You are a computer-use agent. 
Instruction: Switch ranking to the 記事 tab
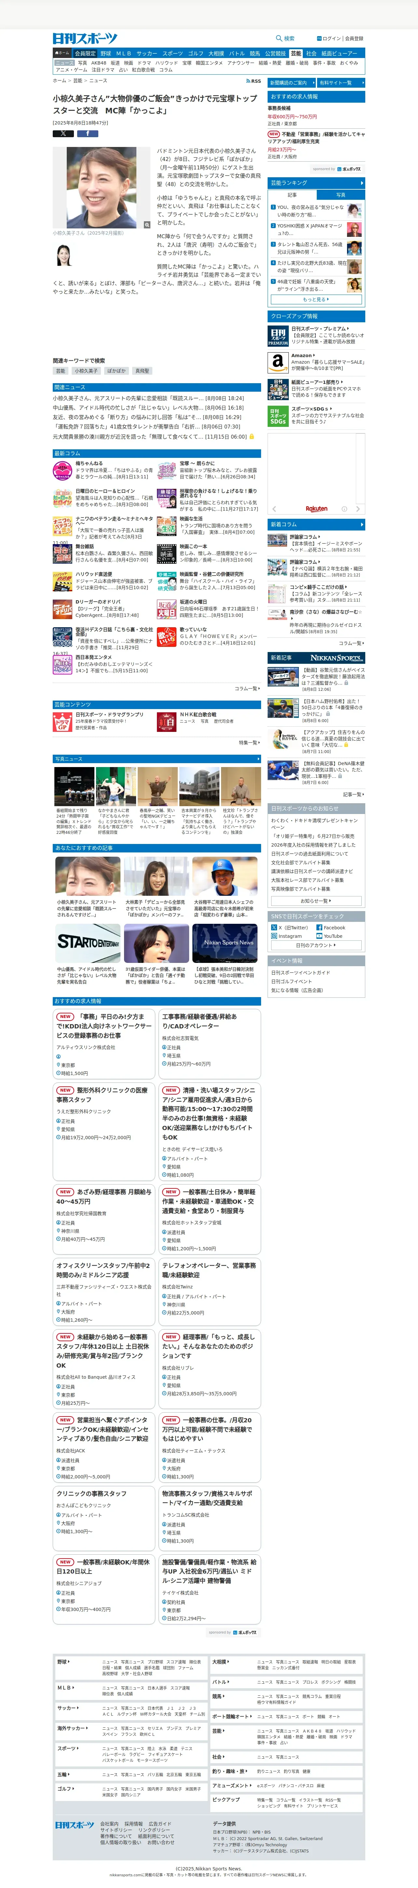click(292, 195)
